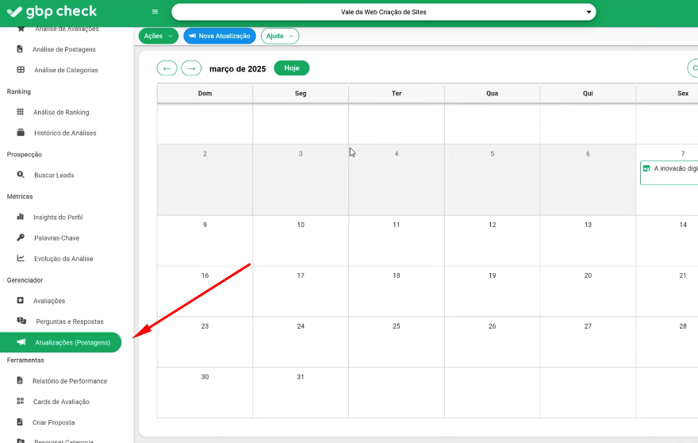Go to next month arrow
The height and width of the screenshot is (443, 698).
191,68
